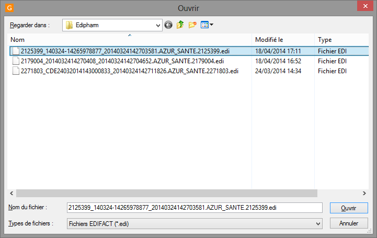Click the file icon of 2179004 edi file
The height and width of the screenshot is (238, 377).
point(16,61)
